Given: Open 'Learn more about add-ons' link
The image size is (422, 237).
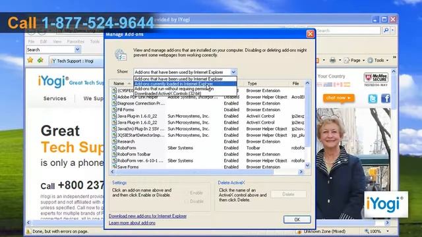Looking at the screenshot, I should point(132,223).
